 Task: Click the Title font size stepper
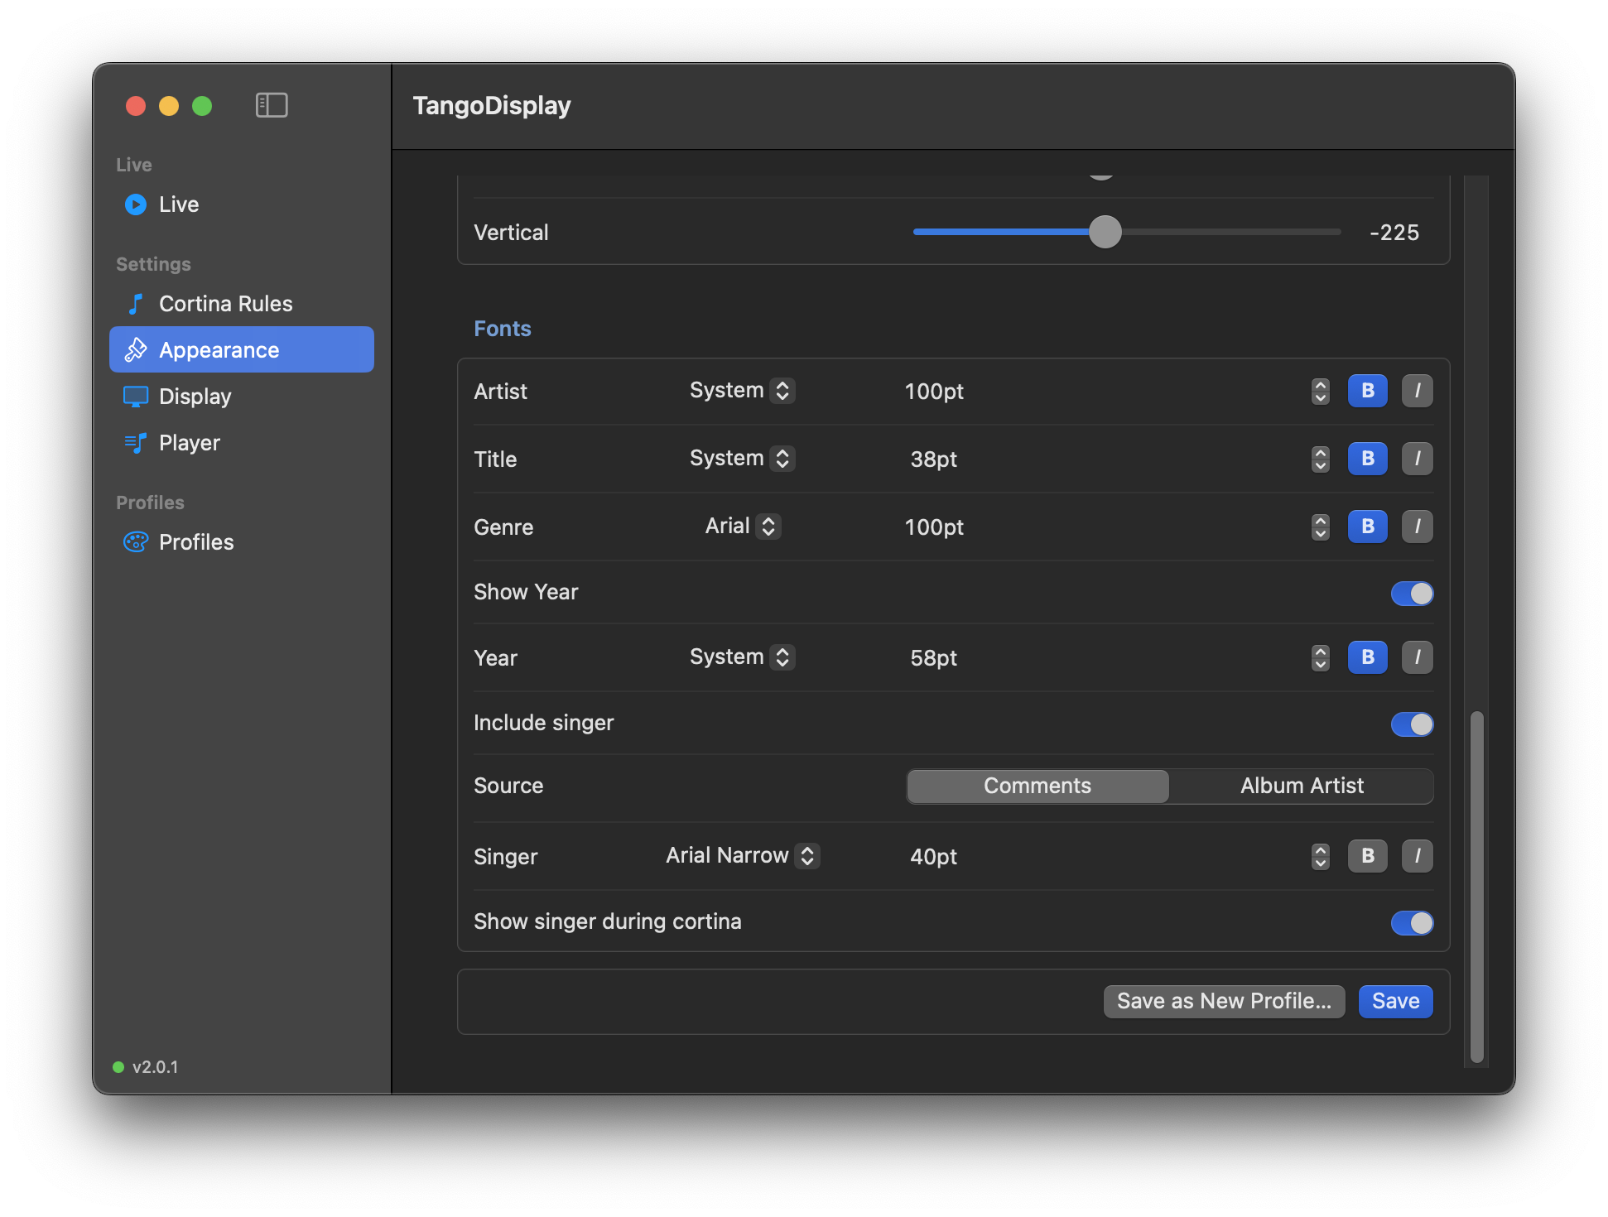1321,459
